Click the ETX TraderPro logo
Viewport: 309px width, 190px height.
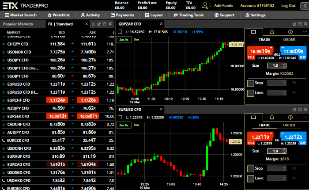click(x=26, y=6)
